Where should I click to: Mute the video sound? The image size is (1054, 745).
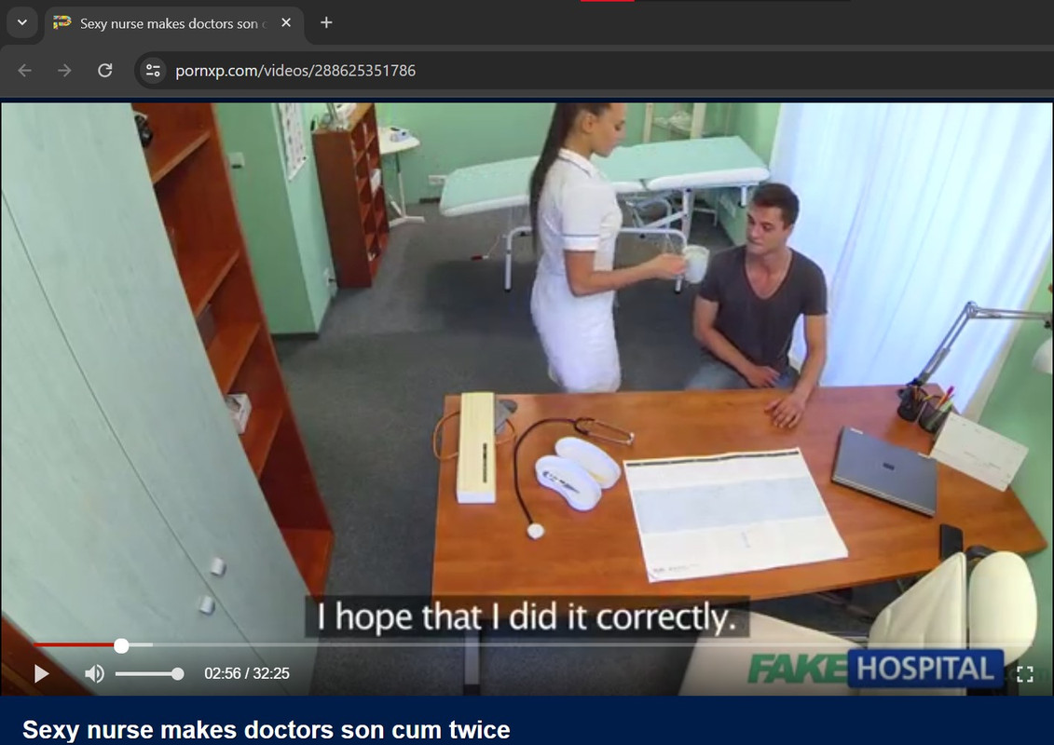coord(95,673)
